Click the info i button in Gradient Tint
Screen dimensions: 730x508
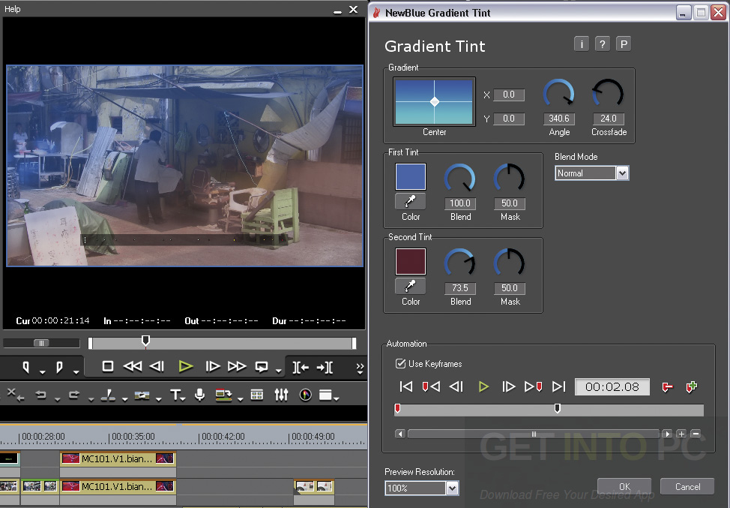click(582, 44)
